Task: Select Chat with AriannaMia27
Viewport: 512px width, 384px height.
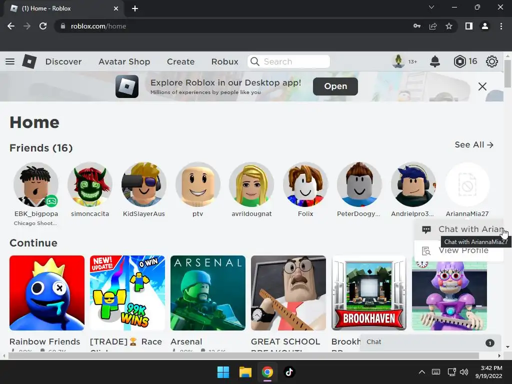Action: point(459,229)
